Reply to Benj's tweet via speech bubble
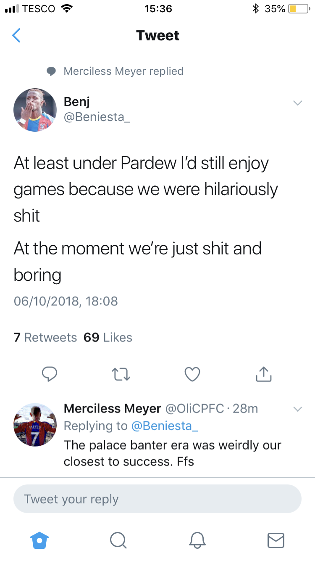This screenshot has height=561, width=315. [50, 374]
